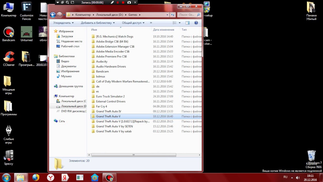
Task: Open the Видео library
Action: point(65,61)
